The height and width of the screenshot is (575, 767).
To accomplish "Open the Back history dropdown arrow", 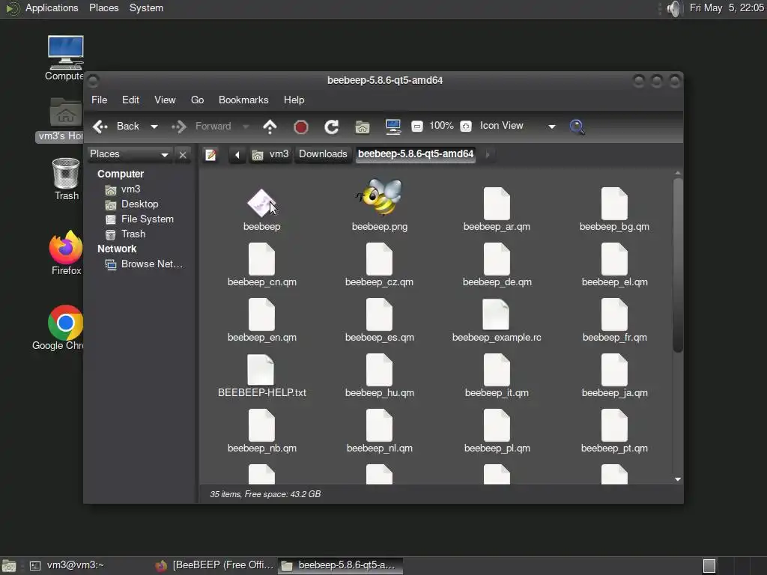I will tap(154, 127).
